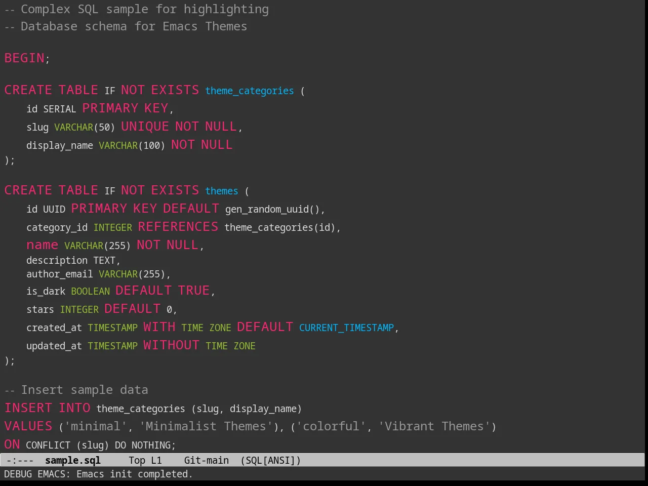Click PRIMARY KEY on the id SERIAL line
This screenshot has width=648, height=486.
click(x=125, y=108)
